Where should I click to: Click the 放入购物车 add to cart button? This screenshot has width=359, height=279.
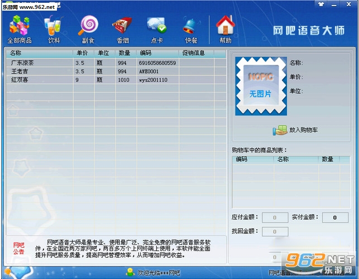click(295, 130)
